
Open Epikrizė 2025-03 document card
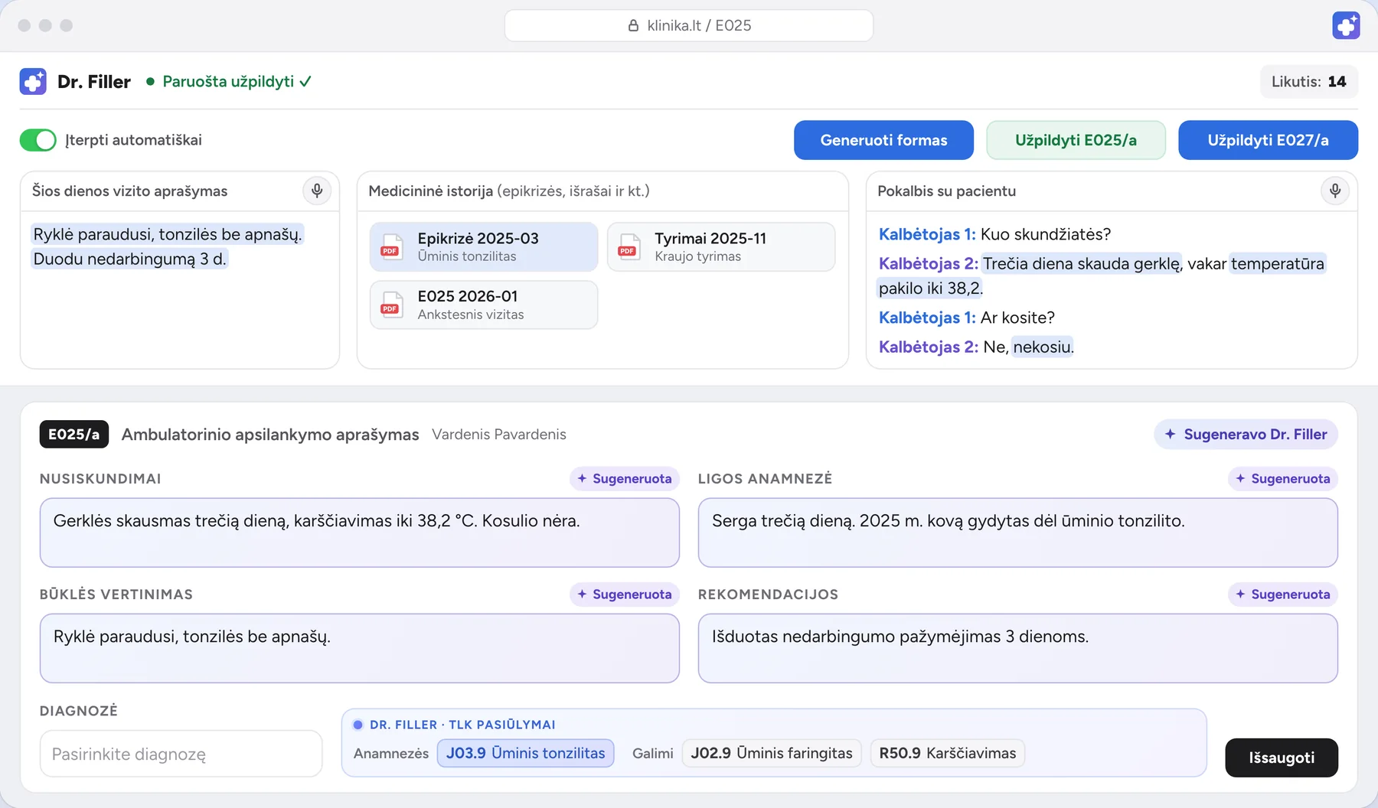tap(484, 247)
